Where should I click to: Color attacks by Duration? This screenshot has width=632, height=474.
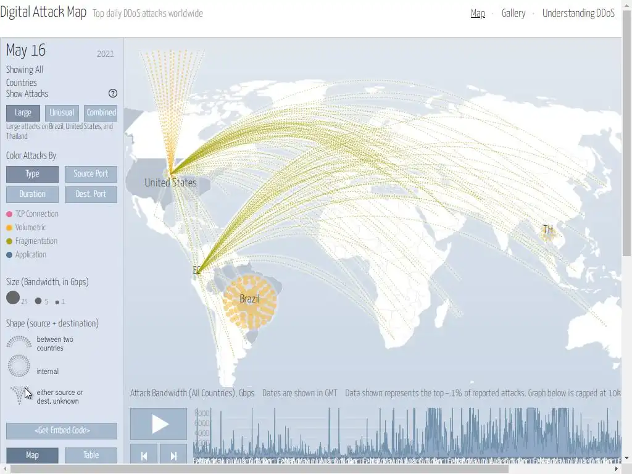[x=32, y=194]
